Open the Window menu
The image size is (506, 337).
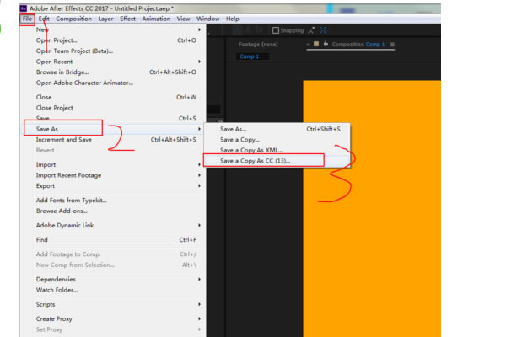[x=207, y=19]
